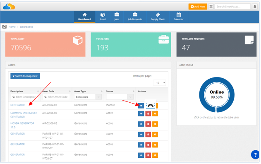Delete the CUMMINS EMERGENCY GENERATOR asset
This screenshot has height=164, width=261.
point(148,113)
